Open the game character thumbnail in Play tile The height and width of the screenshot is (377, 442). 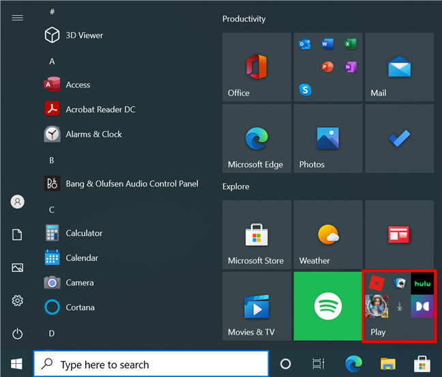pos(377,306)
